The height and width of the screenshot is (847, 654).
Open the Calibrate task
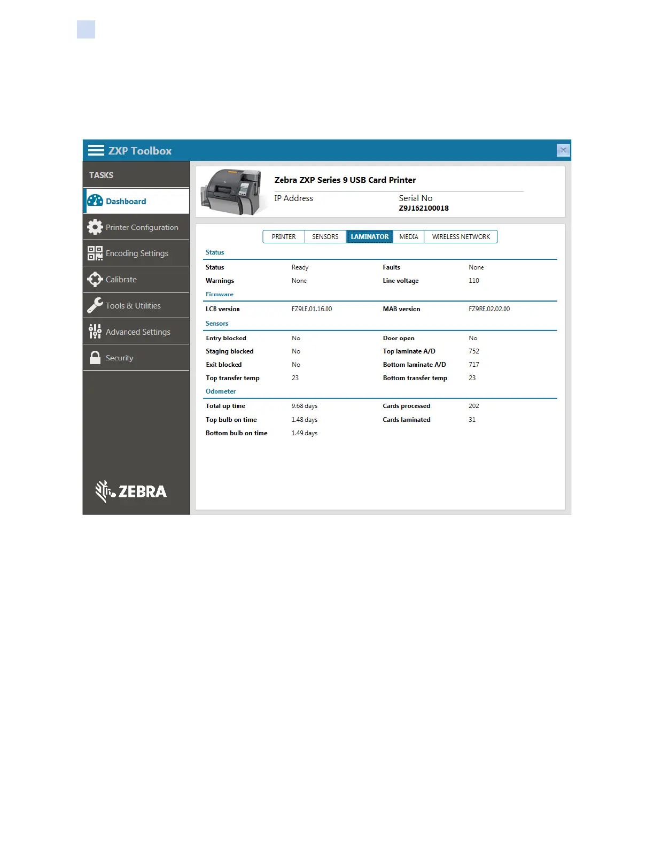pyautogui.click(x=136, y=280)
